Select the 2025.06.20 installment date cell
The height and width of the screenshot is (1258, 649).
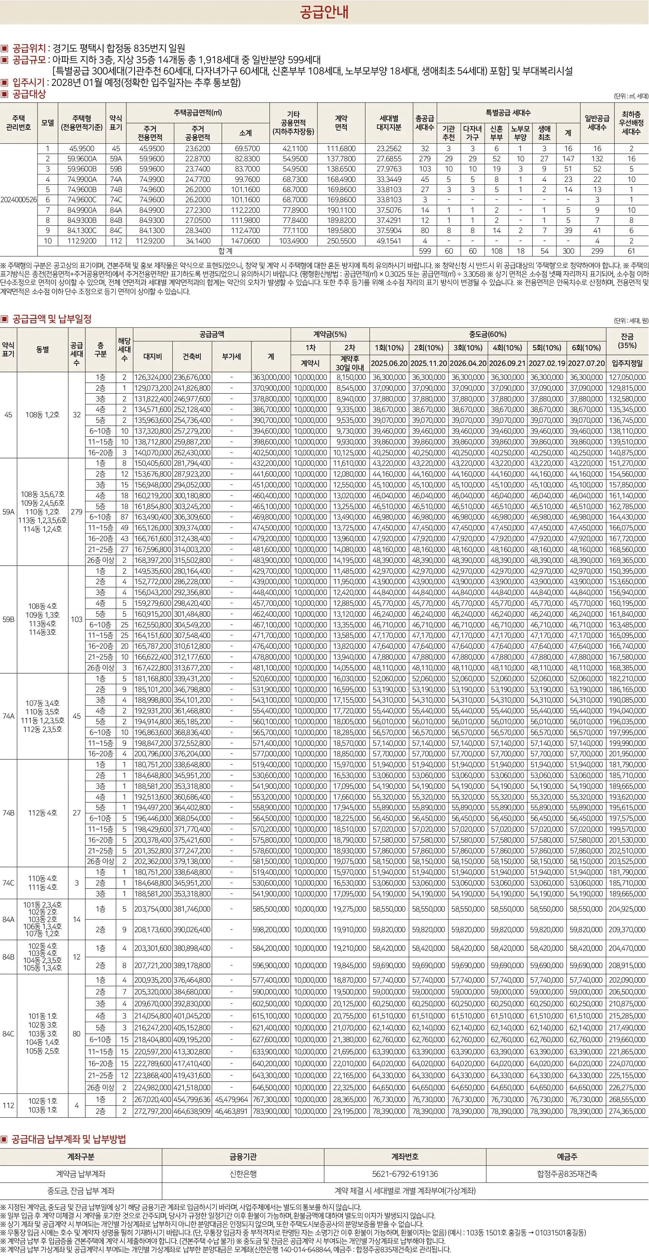389,363
